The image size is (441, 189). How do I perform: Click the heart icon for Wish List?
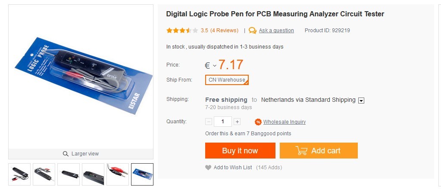(208, 168)
